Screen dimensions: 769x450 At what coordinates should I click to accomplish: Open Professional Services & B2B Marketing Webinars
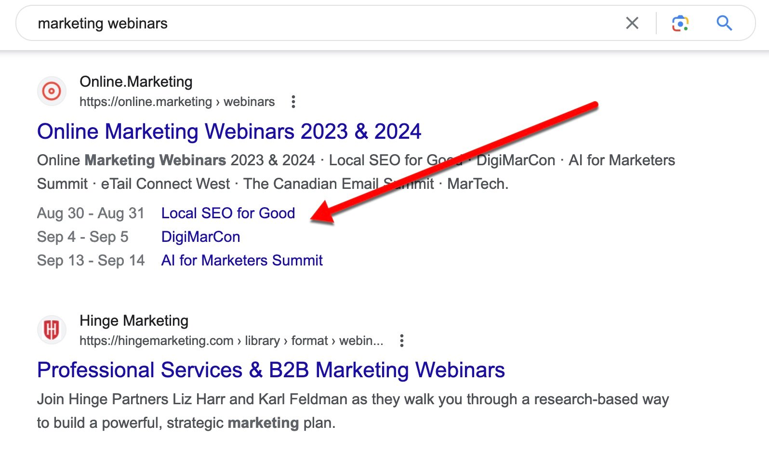(x=271, y=370)
